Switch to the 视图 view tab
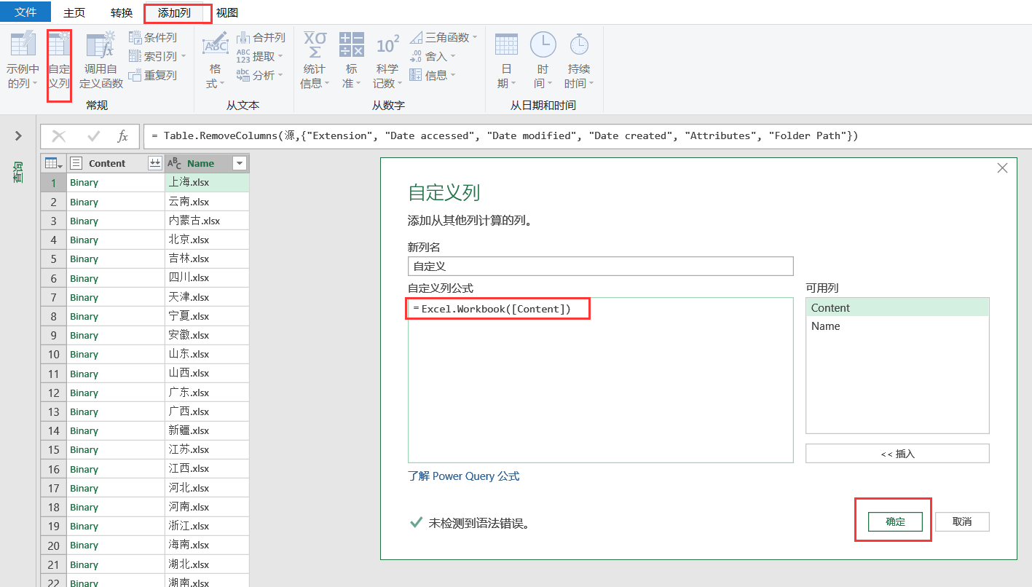1032x587 pixels. pos(227,12)
